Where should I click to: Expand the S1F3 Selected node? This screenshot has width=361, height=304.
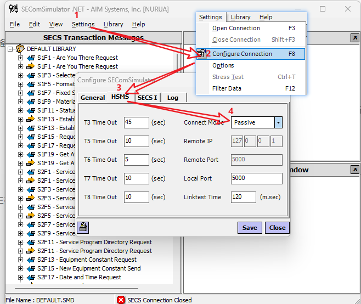tap(20, 75)
